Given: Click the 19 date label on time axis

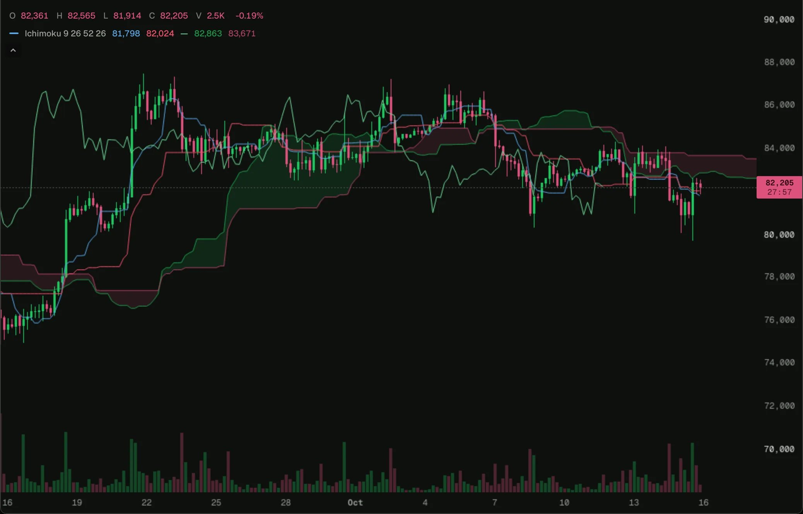Looking at the screenshot, I should 77,502.
